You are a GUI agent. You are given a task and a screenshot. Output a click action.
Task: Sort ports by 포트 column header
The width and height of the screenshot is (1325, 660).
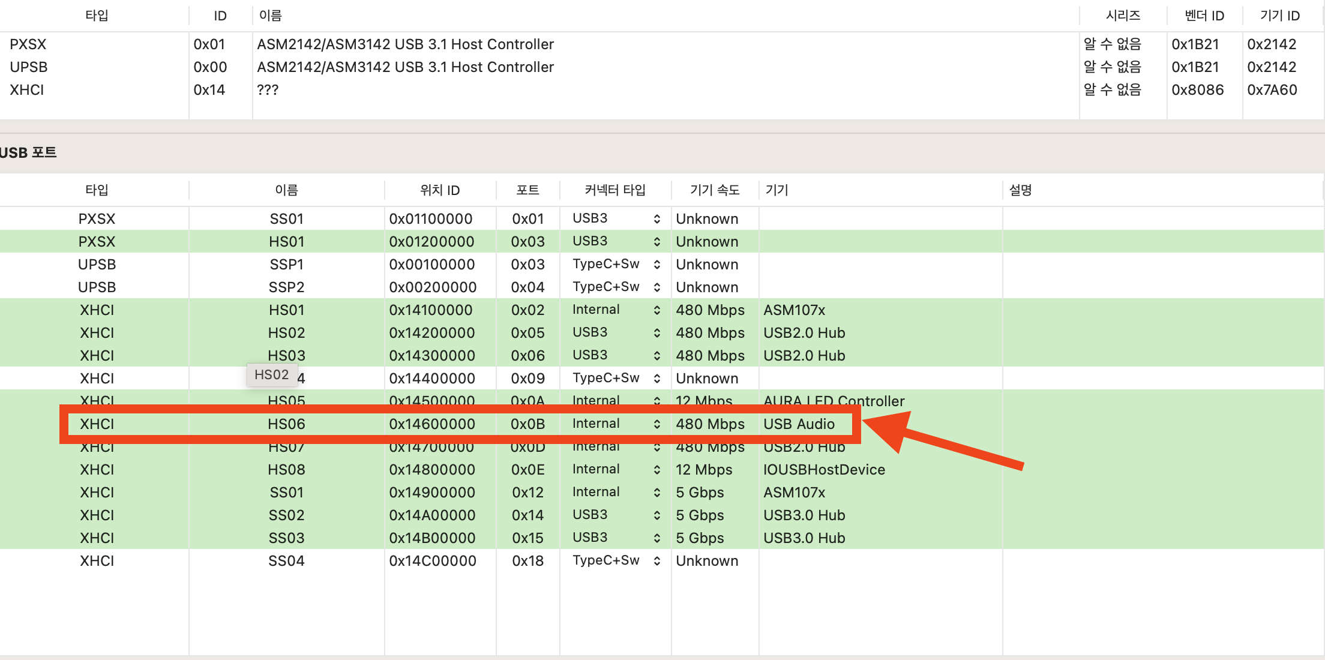pyautogui.click(x=527, y=190)
